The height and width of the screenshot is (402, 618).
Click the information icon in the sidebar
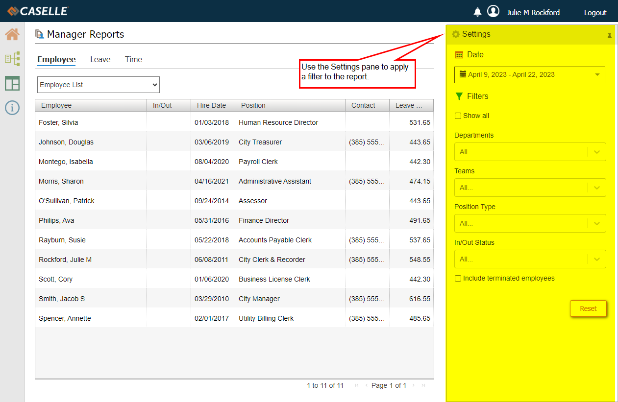(x=12, y=108)
